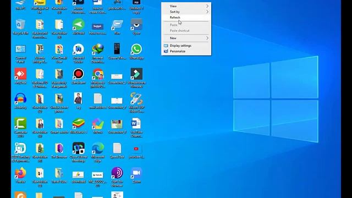The height and width of the screenshot is (198, 352).
Task: Select the PotPlayer 64 bit shortcut
Action: (x=40, y=7)
